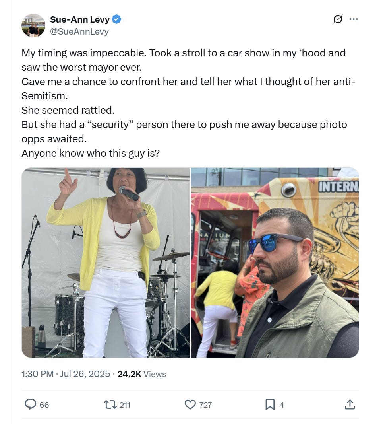Viewport: 381px width, 424px height.
Task: Click the reply speech bubble icon
Action: coord(31,405)
